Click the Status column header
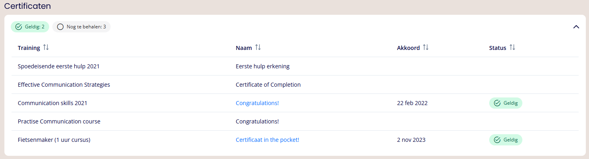589x159 pixels. (498, 48)
